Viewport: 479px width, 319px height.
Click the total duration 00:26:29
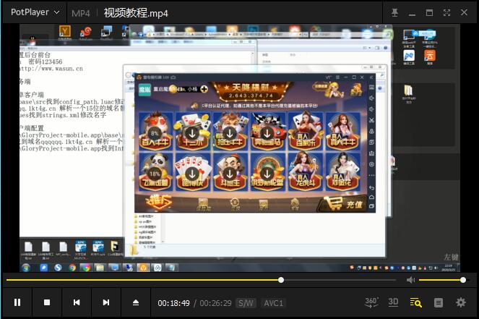[216, 303]
